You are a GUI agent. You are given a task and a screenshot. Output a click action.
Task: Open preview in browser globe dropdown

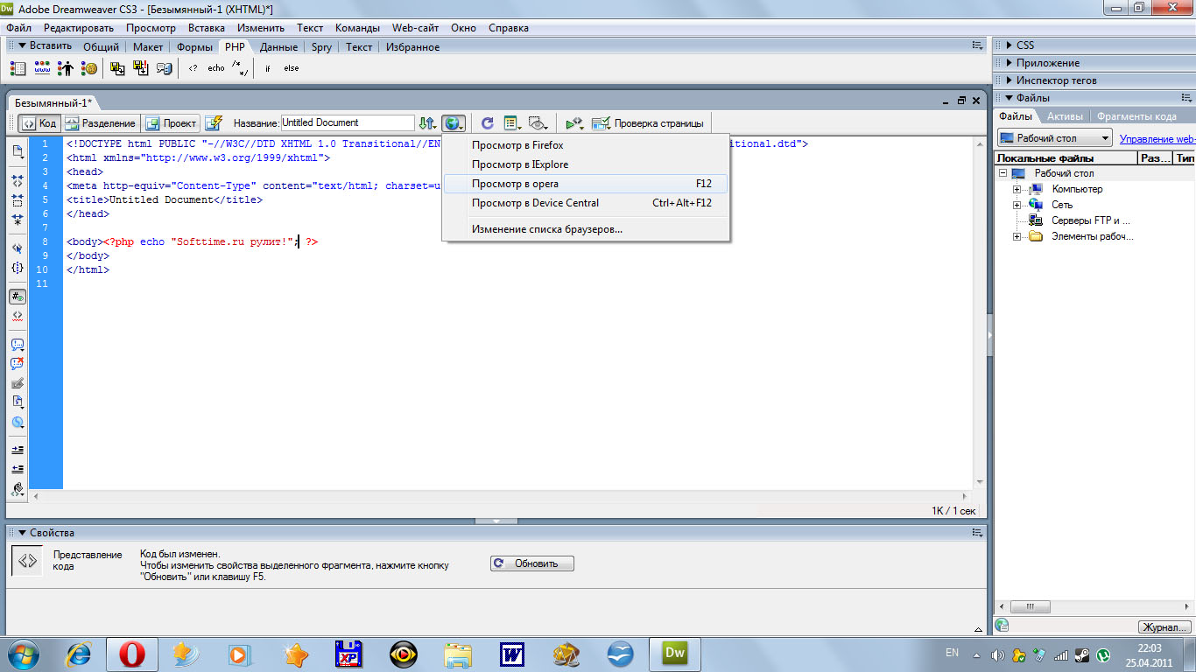(453, 123)
